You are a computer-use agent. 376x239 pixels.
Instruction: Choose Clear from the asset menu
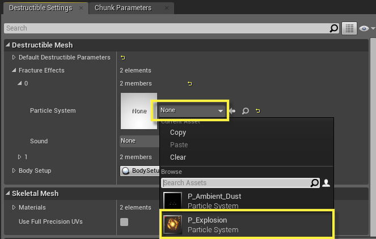(178, 157)
